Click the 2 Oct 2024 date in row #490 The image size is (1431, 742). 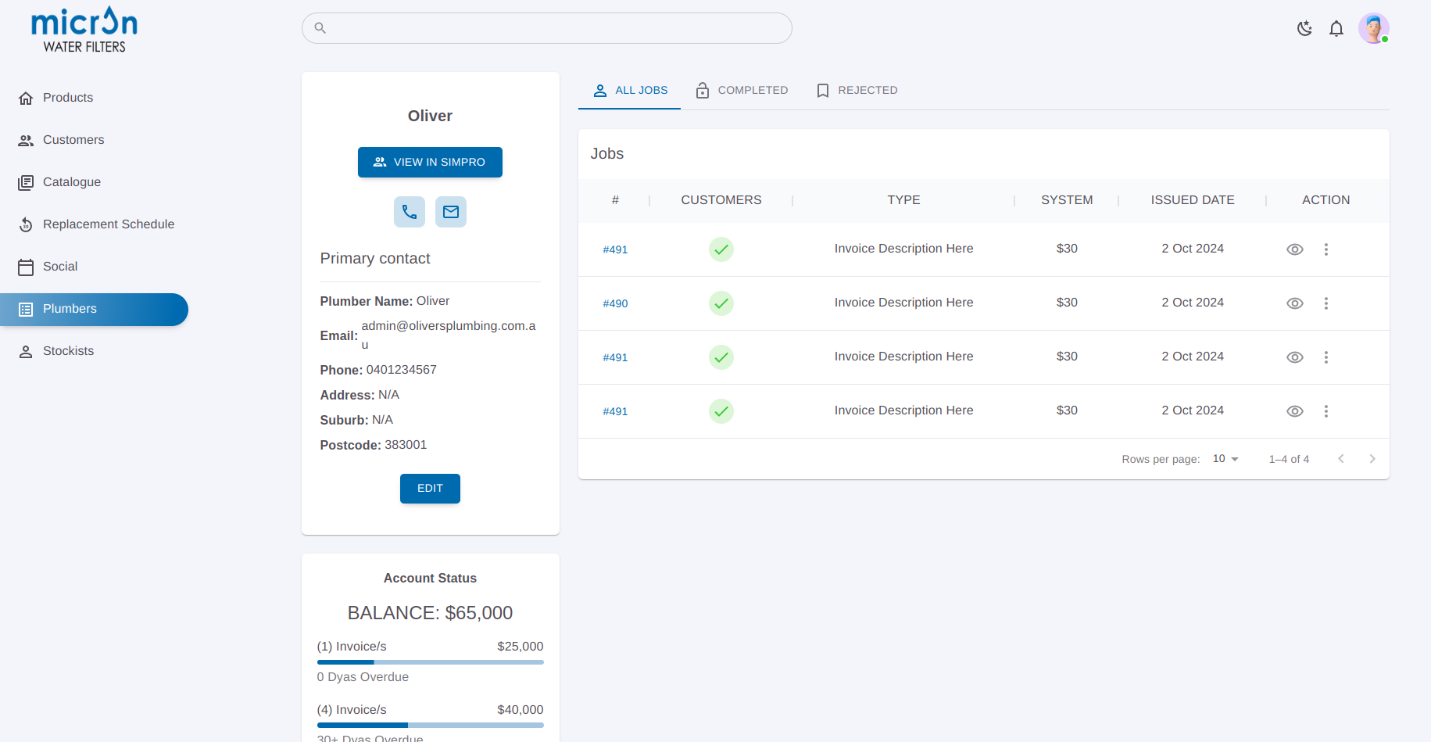1193,303
